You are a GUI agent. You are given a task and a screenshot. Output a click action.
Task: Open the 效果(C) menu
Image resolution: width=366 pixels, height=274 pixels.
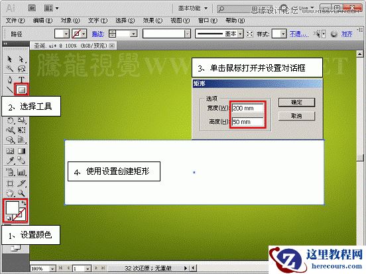[152, 21]
